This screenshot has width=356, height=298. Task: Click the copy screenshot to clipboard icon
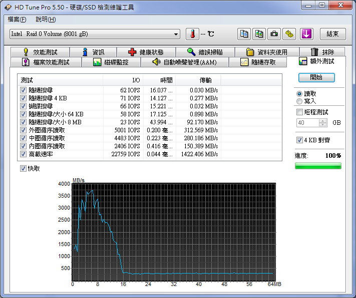coord(259,34)
